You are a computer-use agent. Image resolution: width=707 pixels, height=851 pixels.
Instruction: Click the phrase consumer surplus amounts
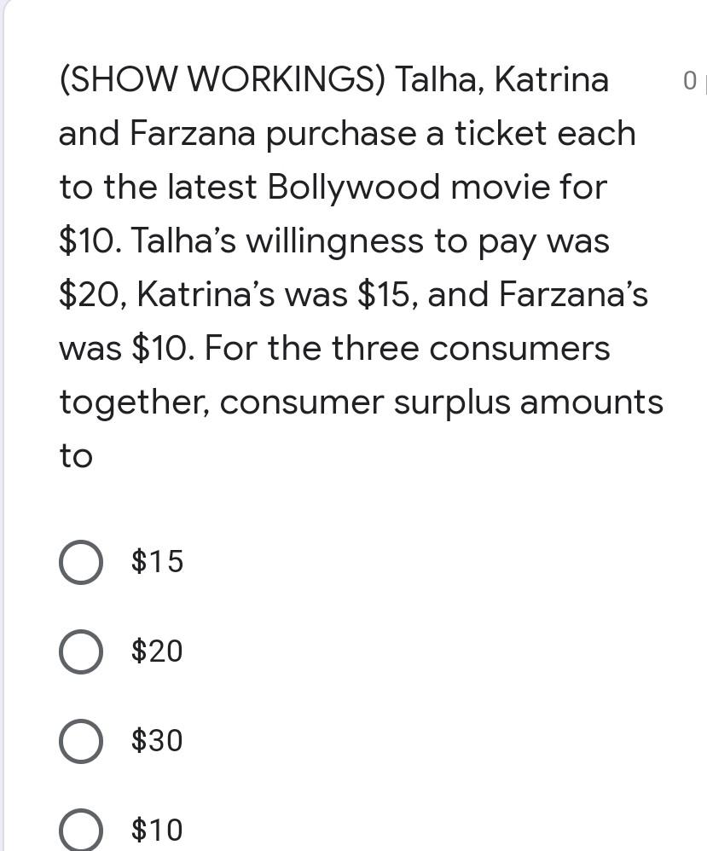click(x=442, y=403)
